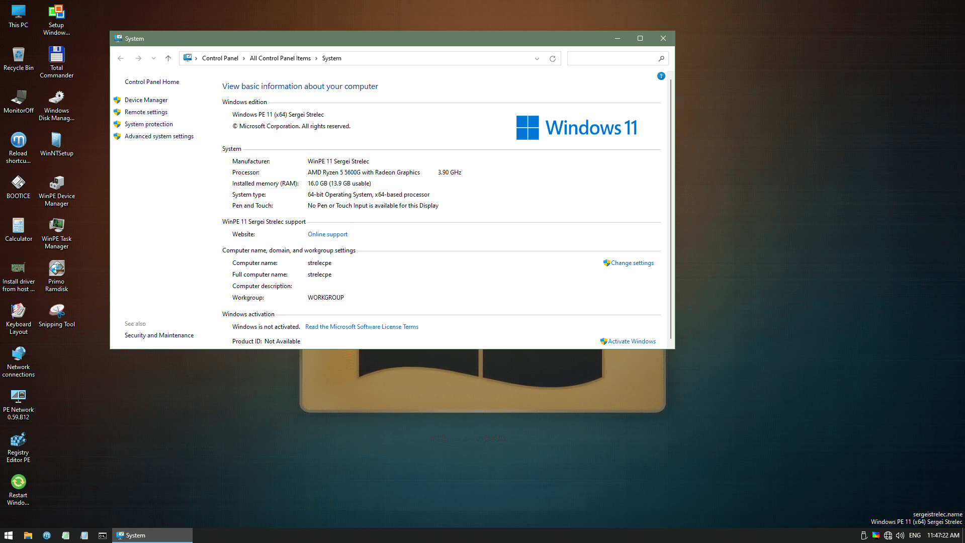
Task: Click the System window vertical scrollbar
Action: [670, 201]
